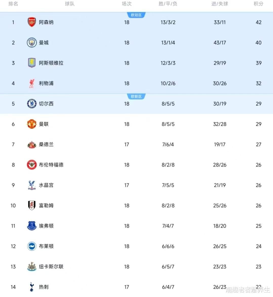Tap the Newcastle United crest
The width and height of the screenshot is (273, 297).
pyautogui.click(x=32, y=267)
